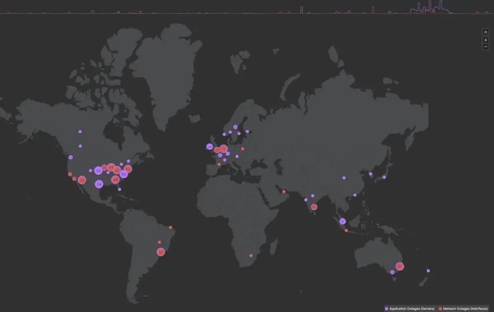Screen dimensions: 494x312
Task: Select the purple marker in Japan
Action: pos(384,177)
